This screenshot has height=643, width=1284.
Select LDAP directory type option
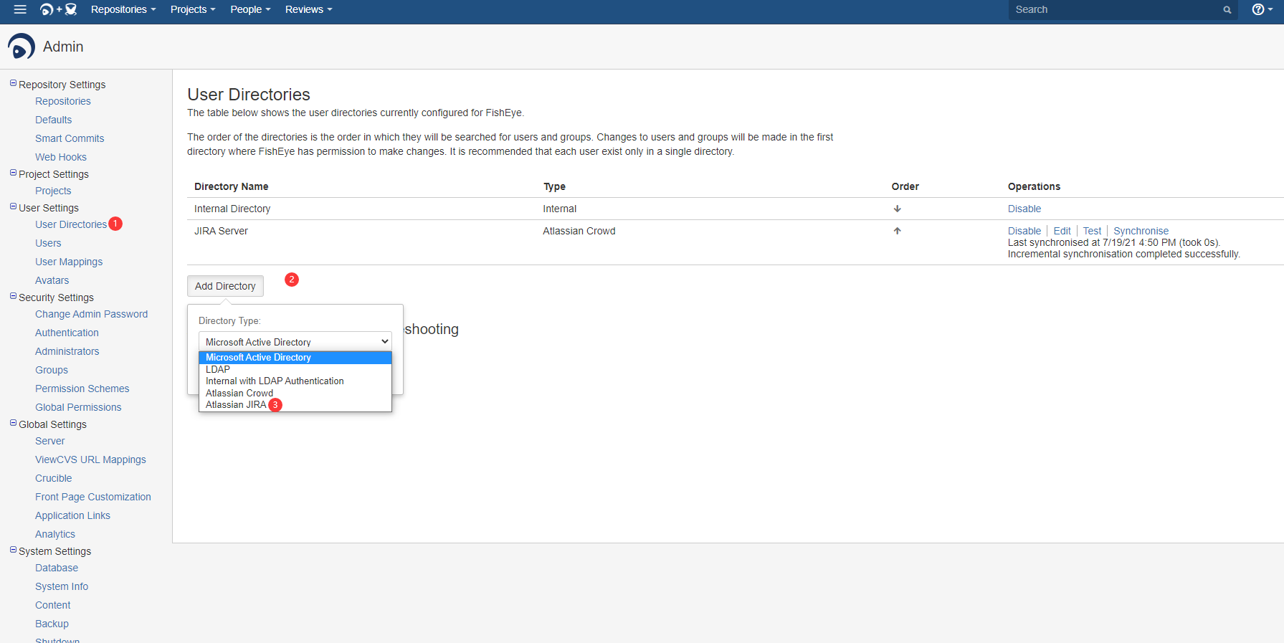tap(295, 369)
